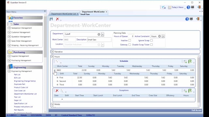
Task: Open the Active Constraint dropdown arrow
Action: [x=163, y=36]
